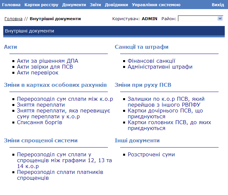228x195 pixels.
Task: Click the Зміни спрощеної системи heading
Action: 41,141
